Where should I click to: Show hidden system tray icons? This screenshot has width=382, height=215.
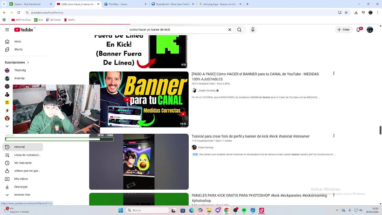(337, 210)
